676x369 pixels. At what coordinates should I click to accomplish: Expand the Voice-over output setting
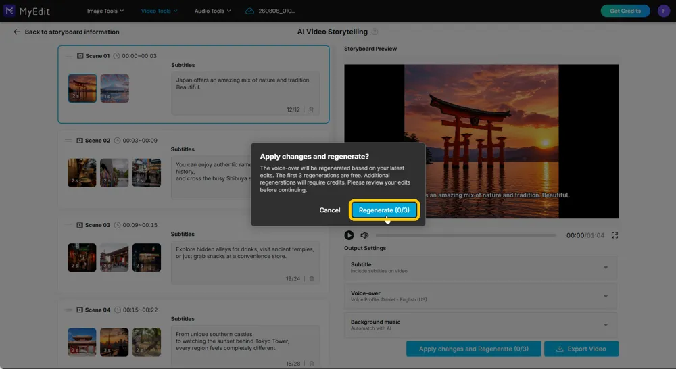coord(481,296)
